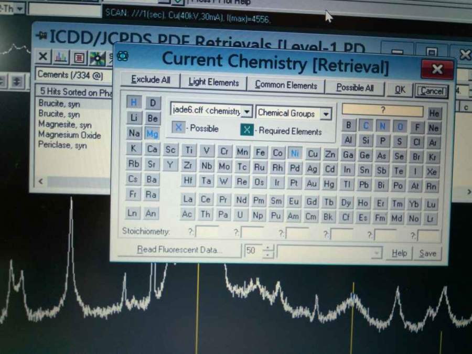The width and height of the screenshot is (472, 354).
Task: Open Read Fluorescent Data button
Action: (x=180, y=250)
